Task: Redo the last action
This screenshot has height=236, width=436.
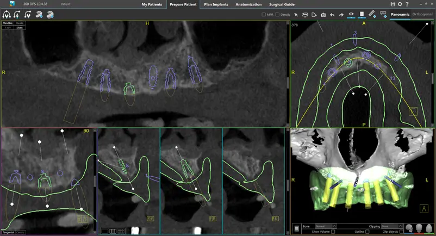Action: (x=341, y=15)
